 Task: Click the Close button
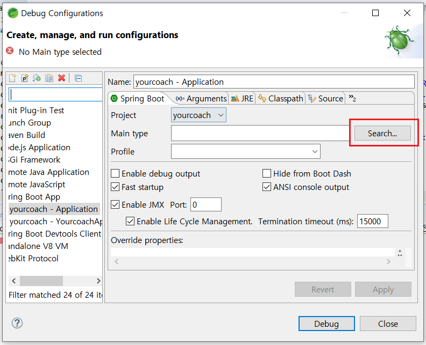[388, 324]
